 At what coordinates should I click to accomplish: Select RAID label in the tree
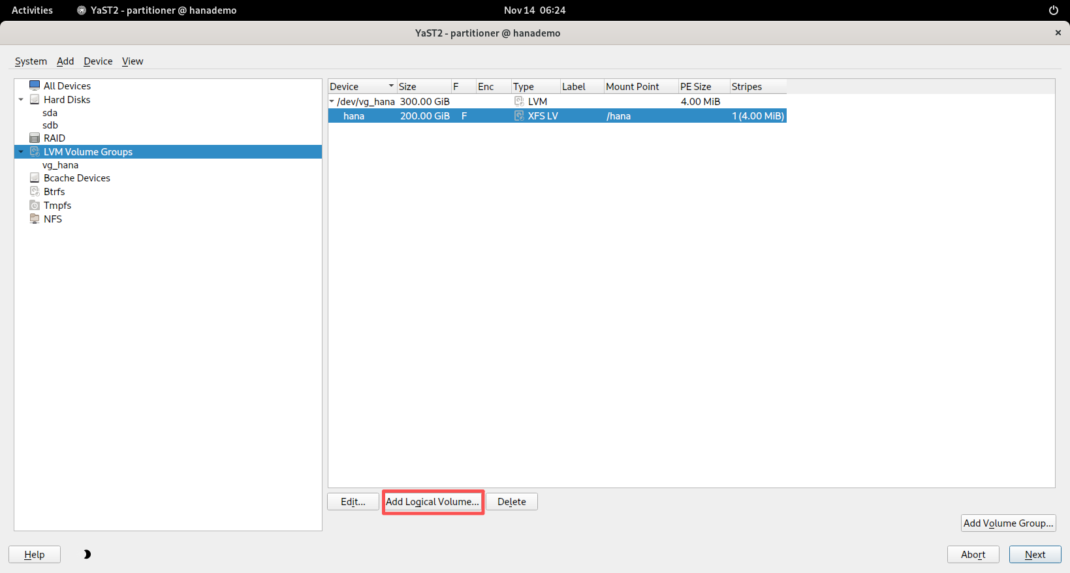pos(54,138)
